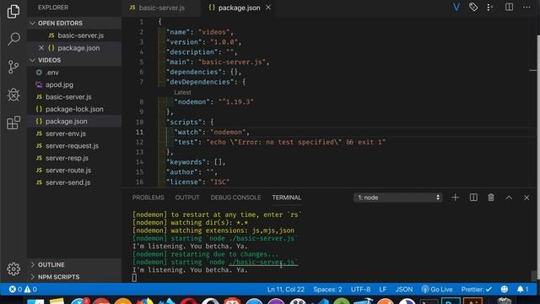Collapse the VIDEOS folder section

(74, 60)
